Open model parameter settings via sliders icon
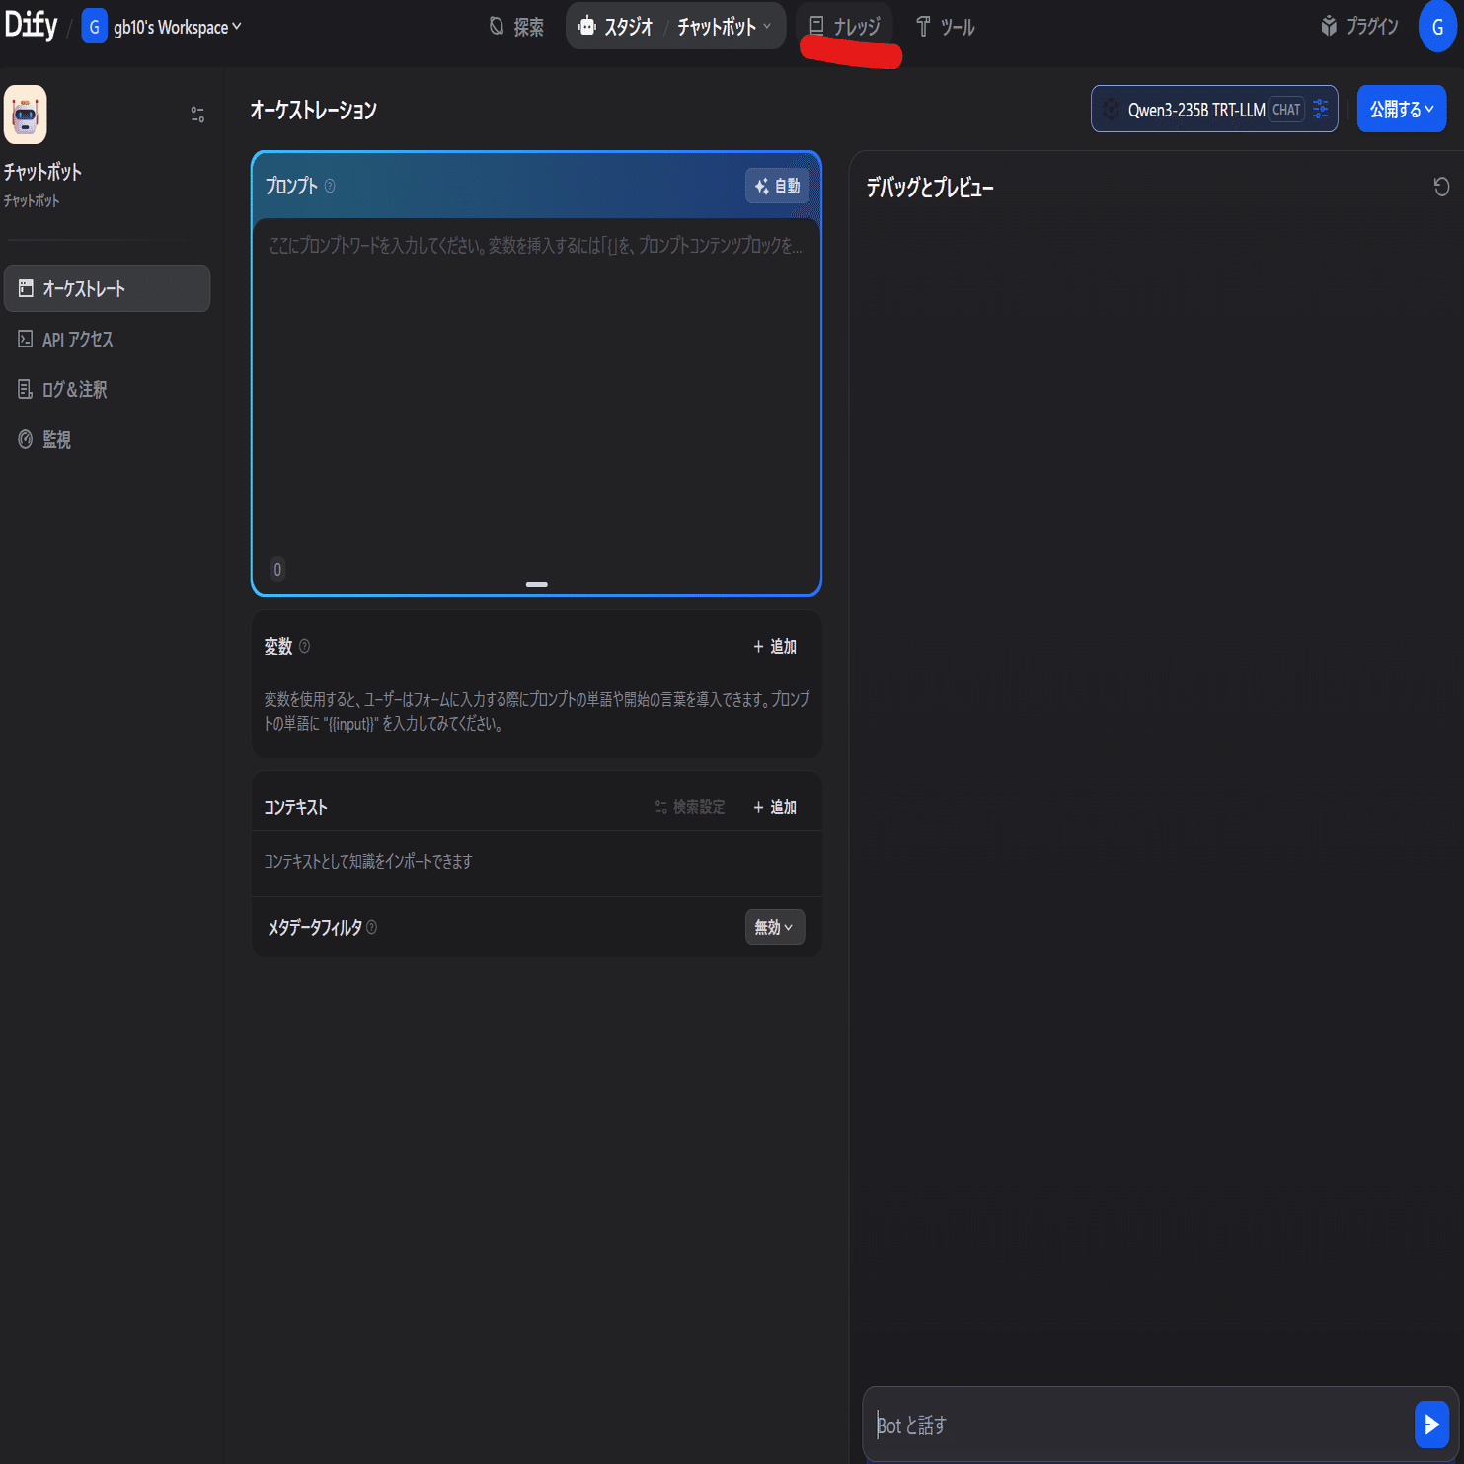The width and height of the screenshot is (1464, 1464). point(1321,109)
